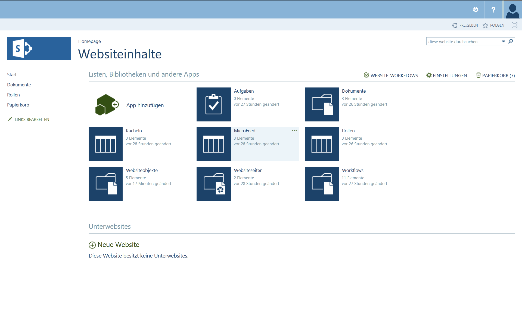Viewport: 522px width, 326px height.
Task: Open the Websiteseiten library tile icon
Action: coord(213,184)
